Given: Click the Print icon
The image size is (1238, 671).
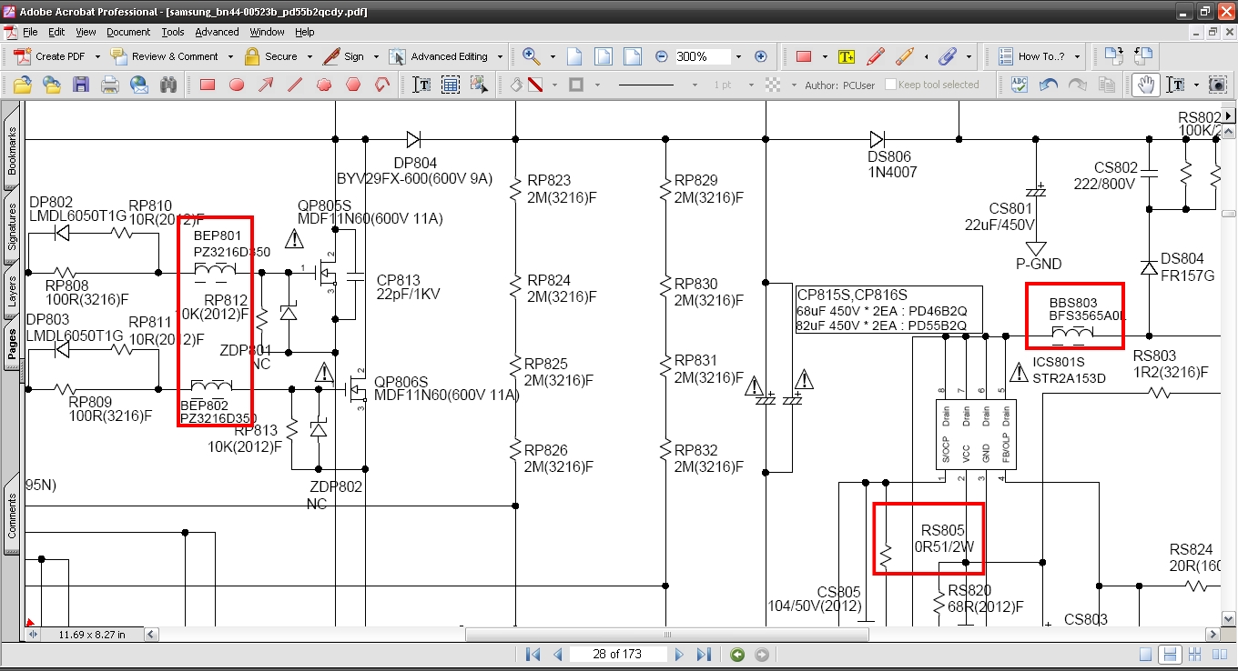Looking at the screenshot, I should [x=110, y=85].
